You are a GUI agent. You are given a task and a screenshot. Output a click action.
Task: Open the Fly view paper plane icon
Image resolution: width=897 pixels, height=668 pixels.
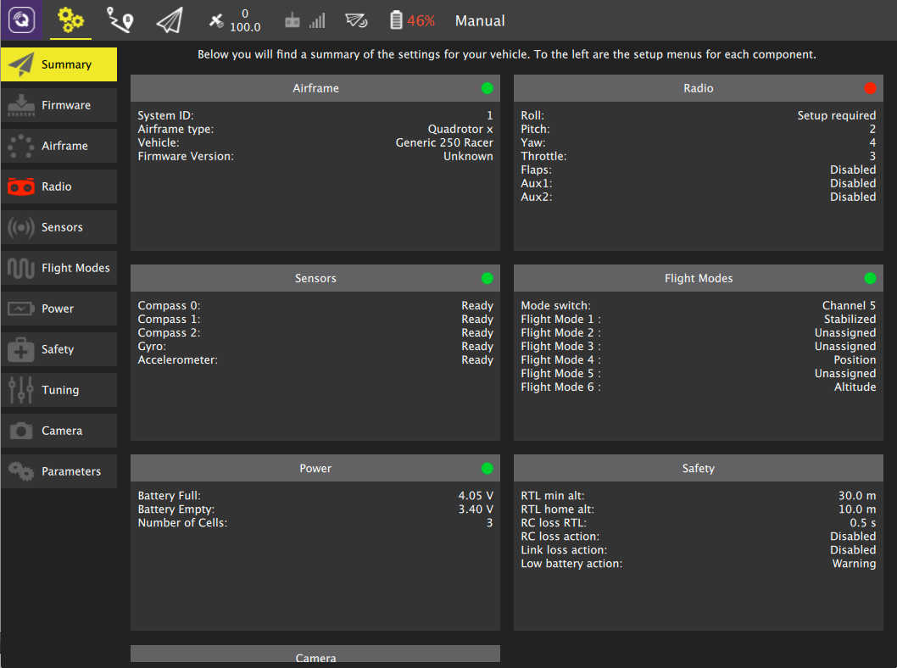tap(168, 19)
